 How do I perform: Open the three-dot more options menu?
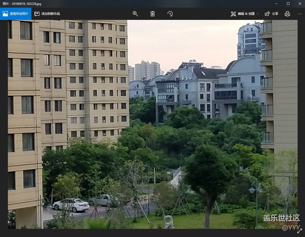[x=299, y=14]
